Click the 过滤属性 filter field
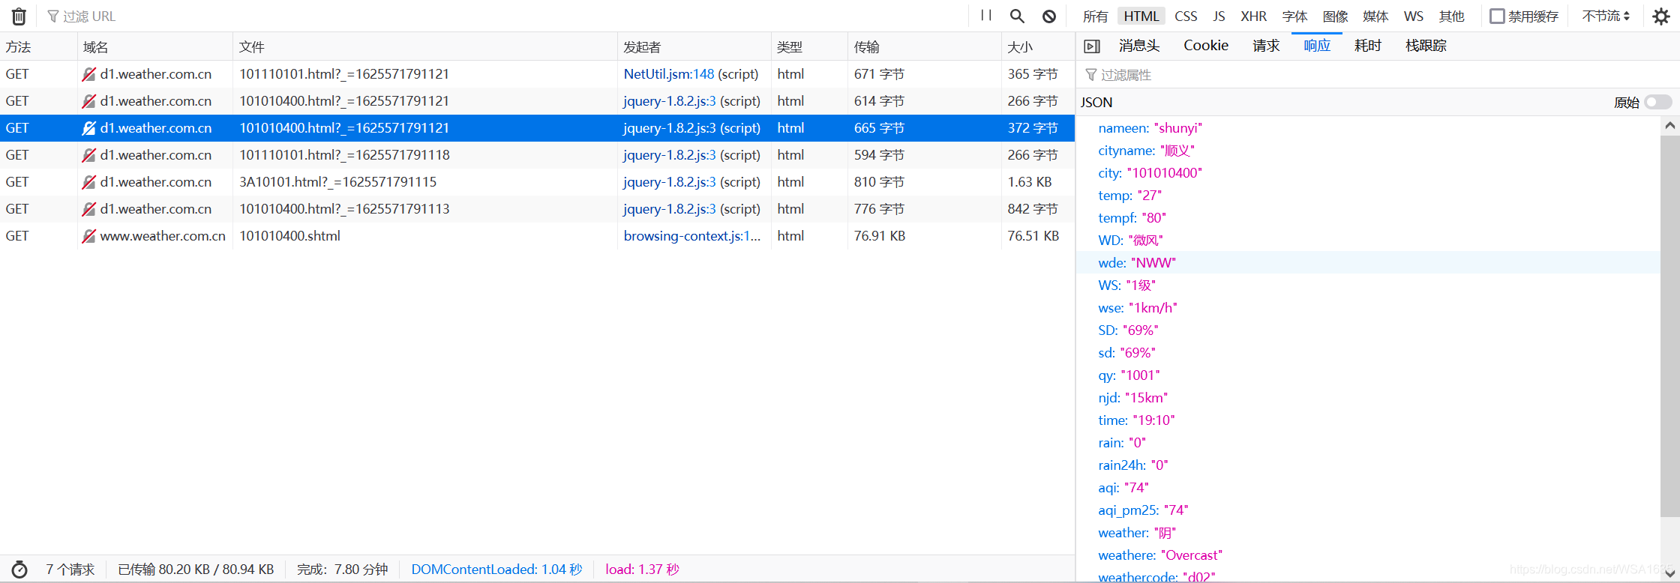 coord(1377,75)
